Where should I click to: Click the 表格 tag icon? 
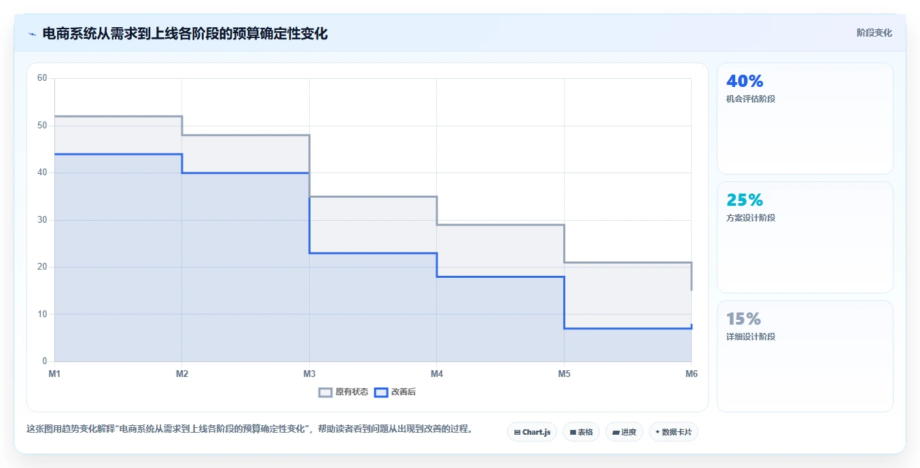[573, 432]
